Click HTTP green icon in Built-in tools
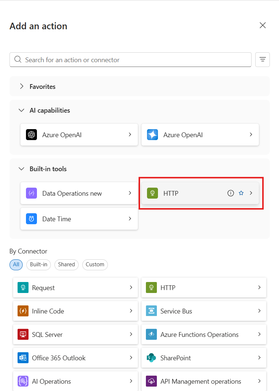 tap(152, 193)
